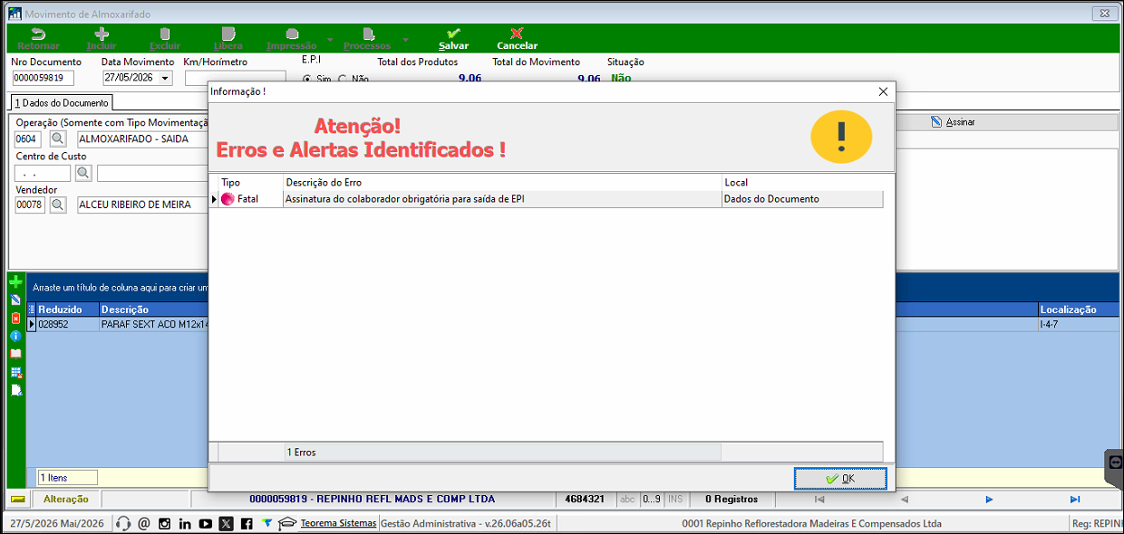Go to previous record navigation arrow
1124x534 pixels.
[x=903, y=499]
